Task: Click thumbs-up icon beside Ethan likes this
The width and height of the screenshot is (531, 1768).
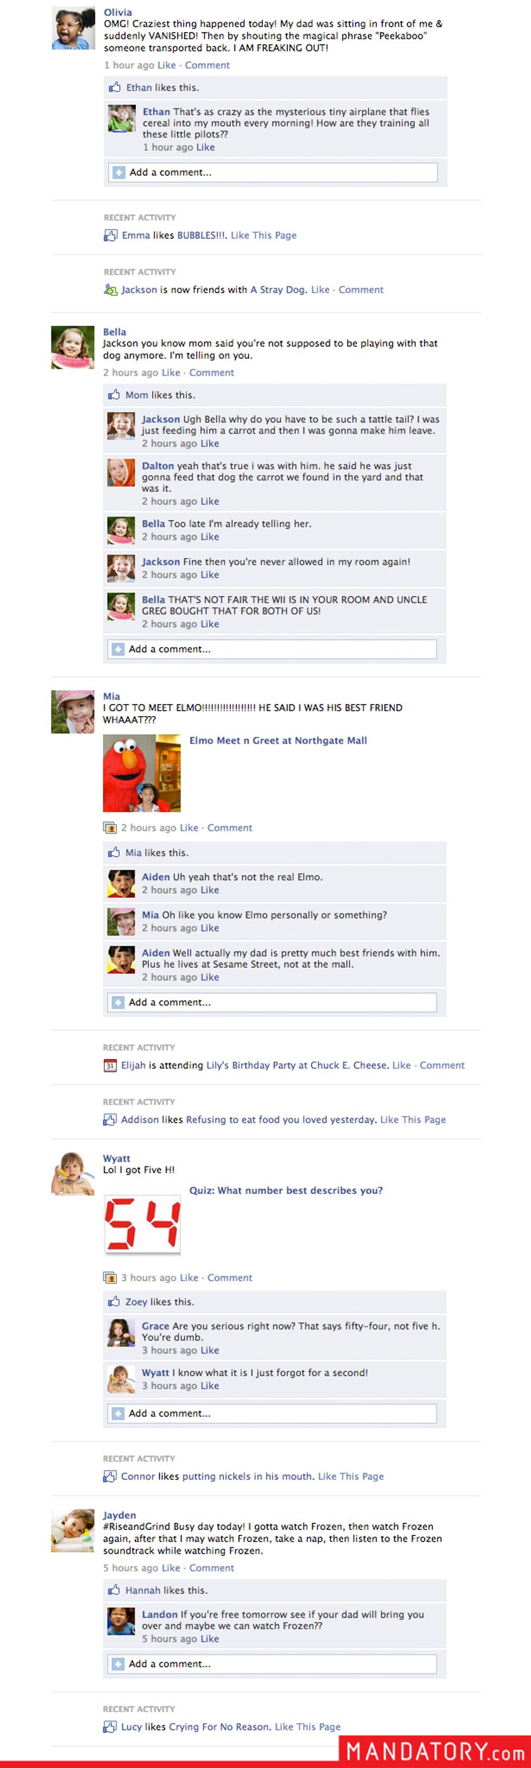Action: [114, 87]
